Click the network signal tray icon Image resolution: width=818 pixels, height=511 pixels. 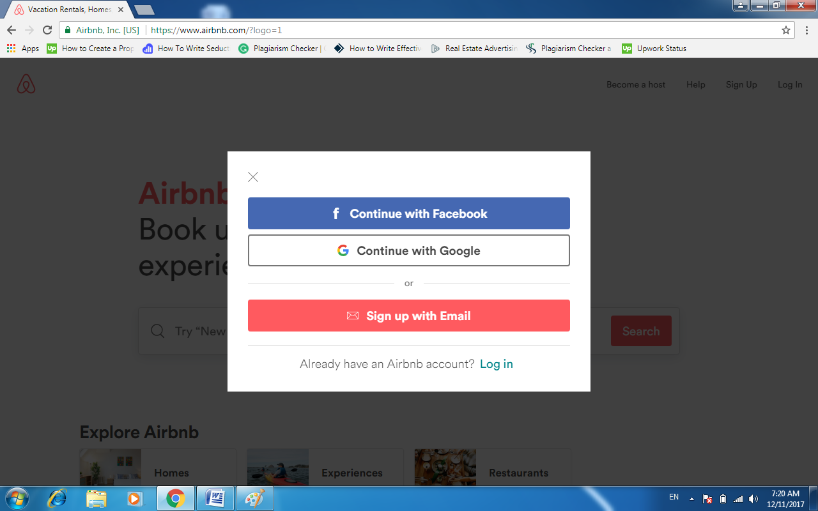tap(738, 499)
